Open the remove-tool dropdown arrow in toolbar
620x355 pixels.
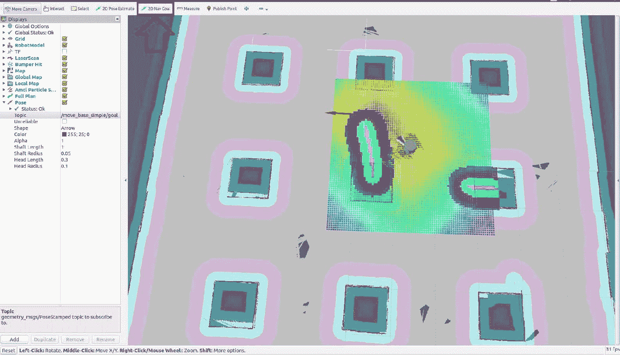point(267,9)
